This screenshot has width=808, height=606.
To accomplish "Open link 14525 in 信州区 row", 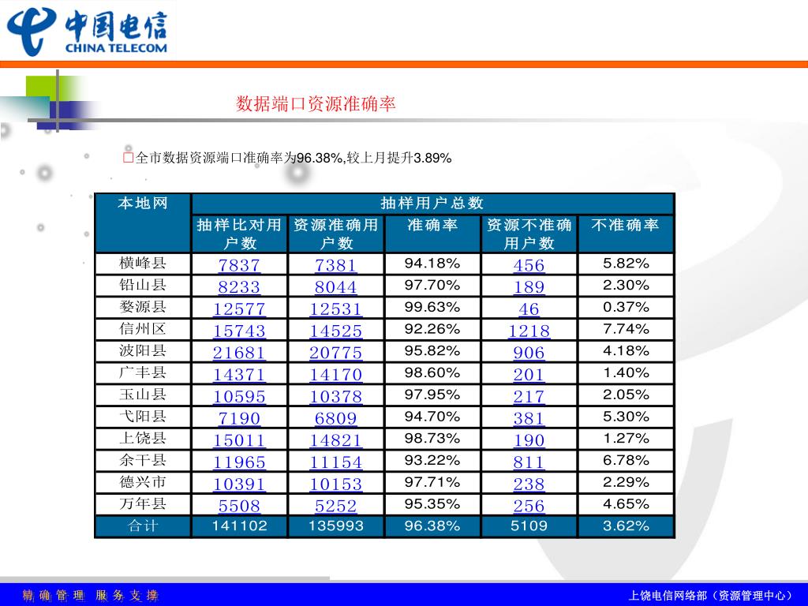I will tap(335, 331).
